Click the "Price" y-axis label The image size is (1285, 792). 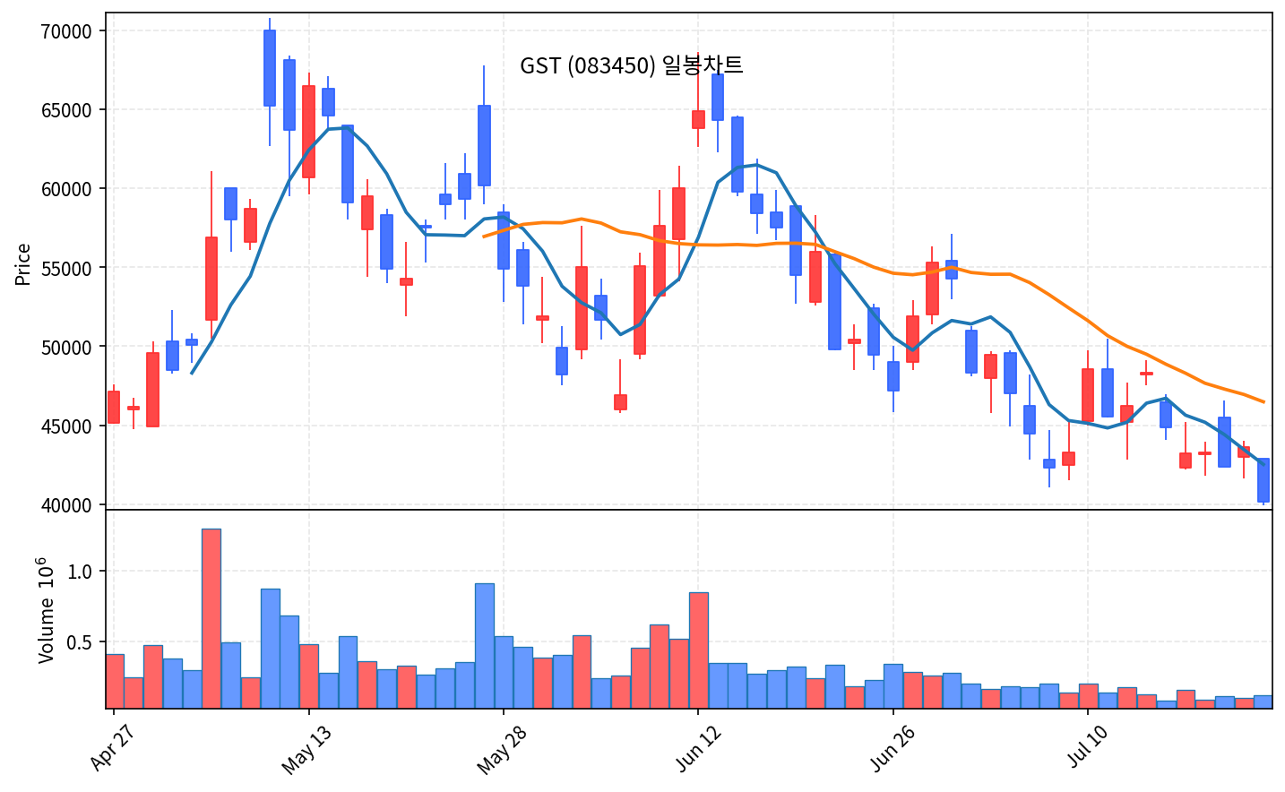[23, 264]
